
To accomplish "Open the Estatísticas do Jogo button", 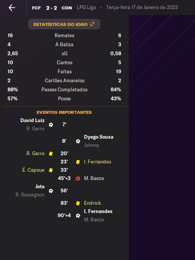I will coord(64,24).
